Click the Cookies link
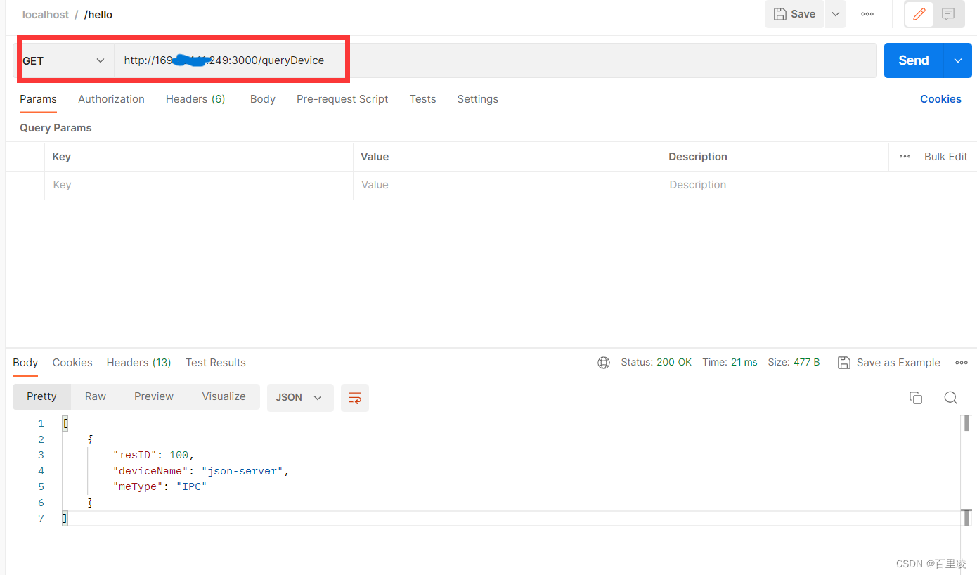Image resolution: width=977 pixels, height=575 pixels. [x=940, y=99]
